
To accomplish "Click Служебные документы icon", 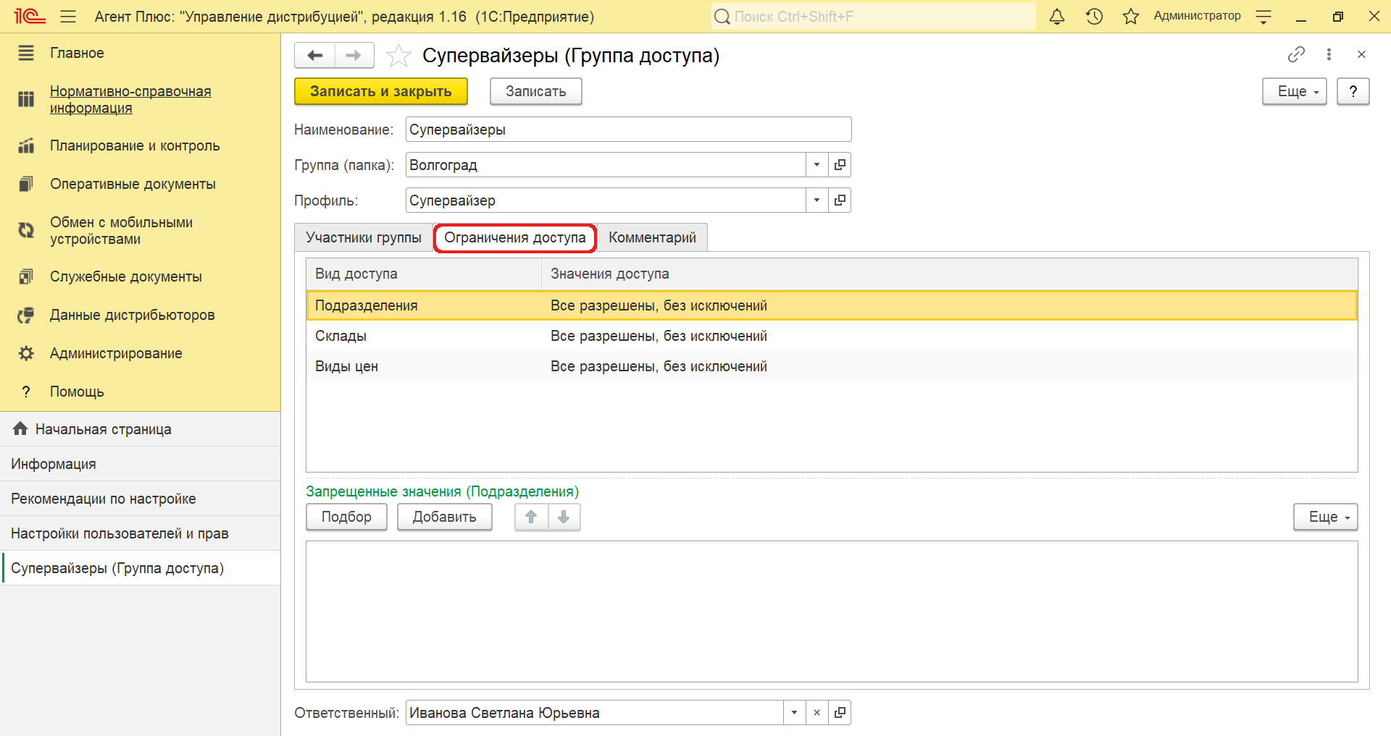I will (26, 276).
